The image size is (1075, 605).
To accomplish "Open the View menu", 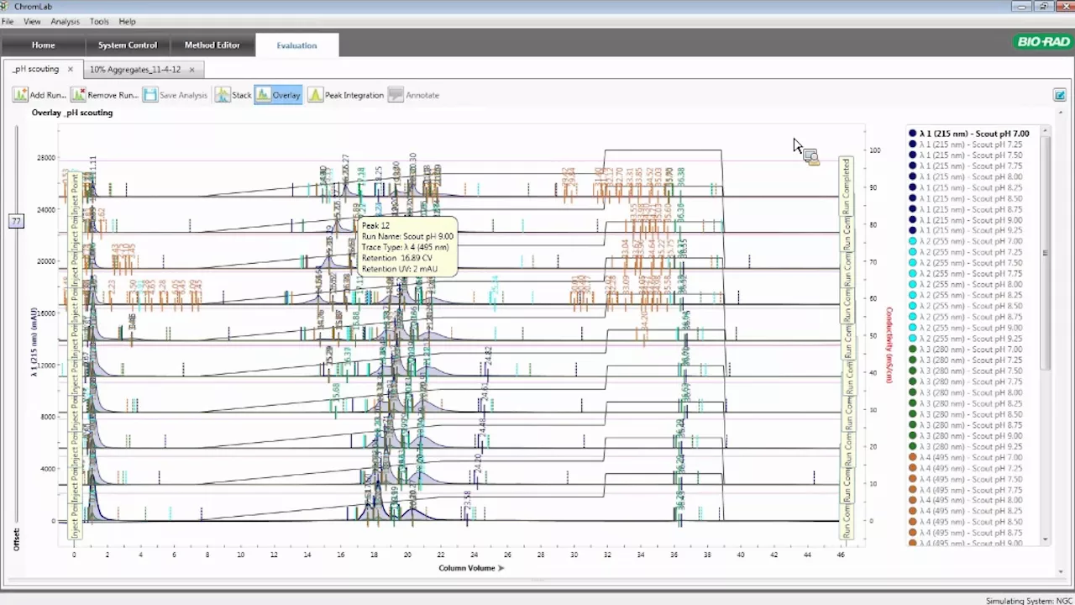I will pos(32,21).
